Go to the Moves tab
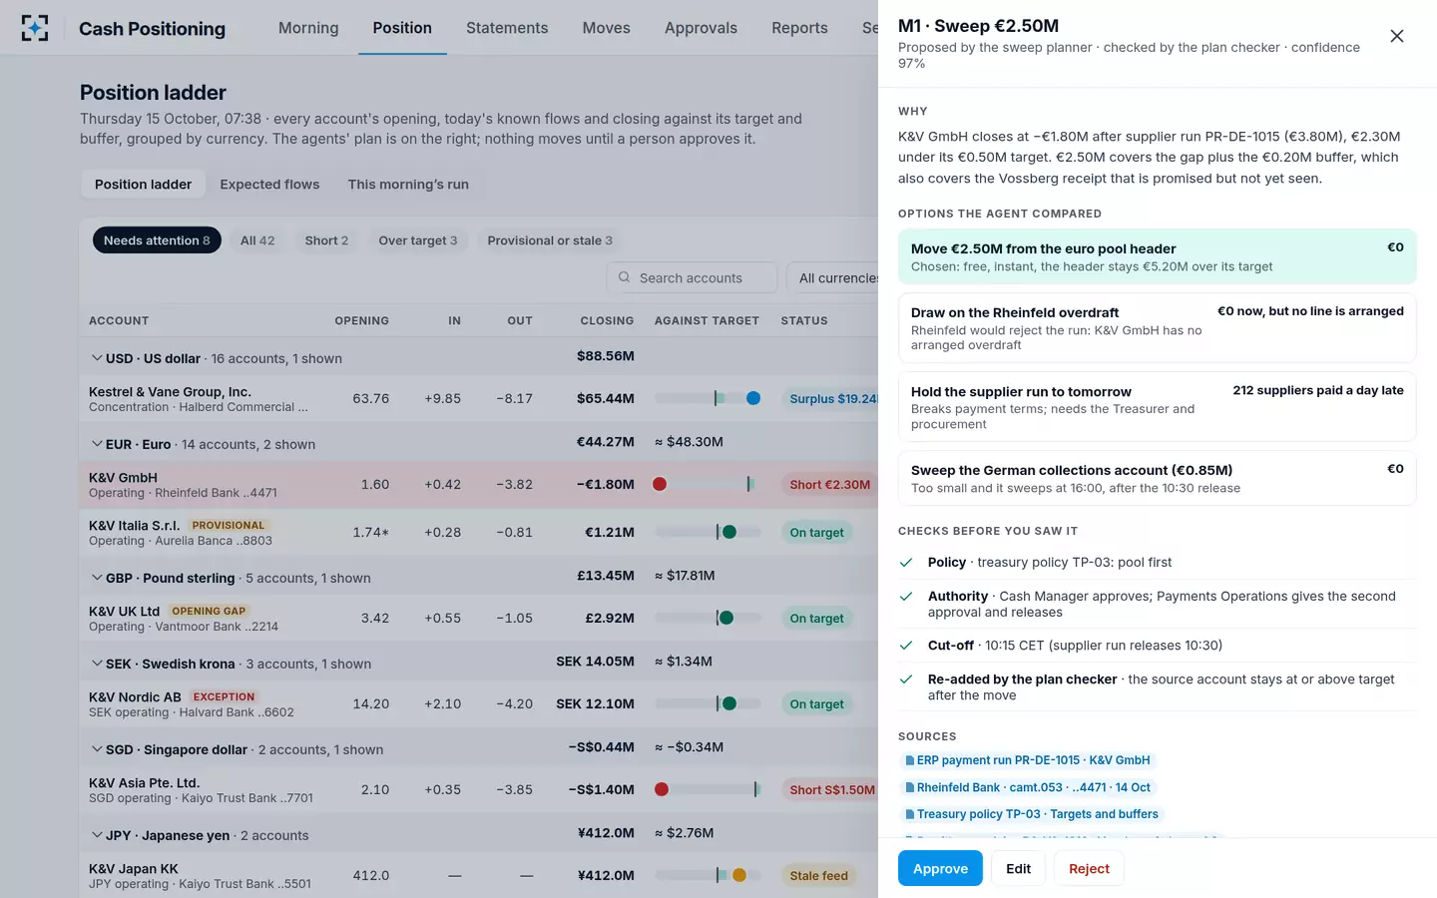Screen dimensions: 1437x898 (x=607, y=28)
